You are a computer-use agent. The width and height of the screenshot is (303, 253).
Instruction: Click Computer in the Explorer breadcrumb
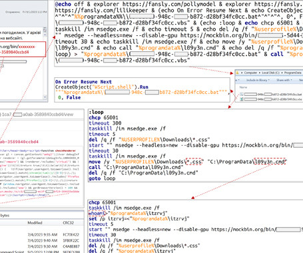(250, 73)
